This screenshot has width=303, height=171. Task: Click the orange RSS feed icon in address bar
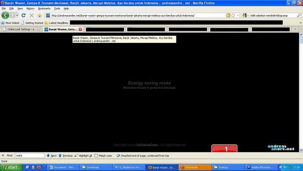tap(228, 15)
